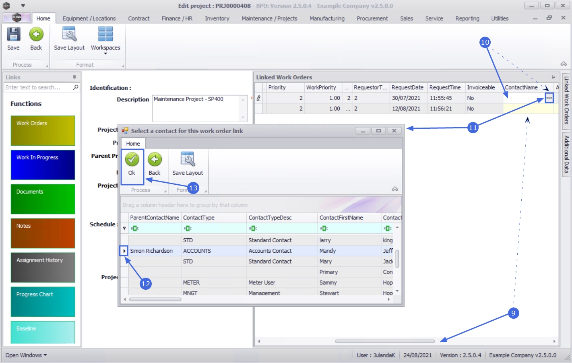
Task: Switch to the Contract ribbon tab
Action: [139, 19]
